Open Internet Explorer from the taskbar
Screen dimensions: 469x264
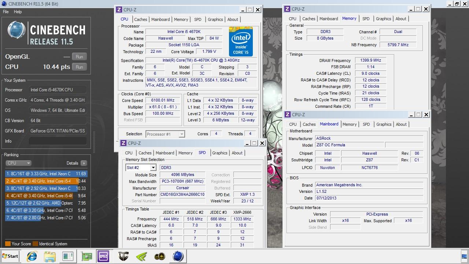point(32,256)
